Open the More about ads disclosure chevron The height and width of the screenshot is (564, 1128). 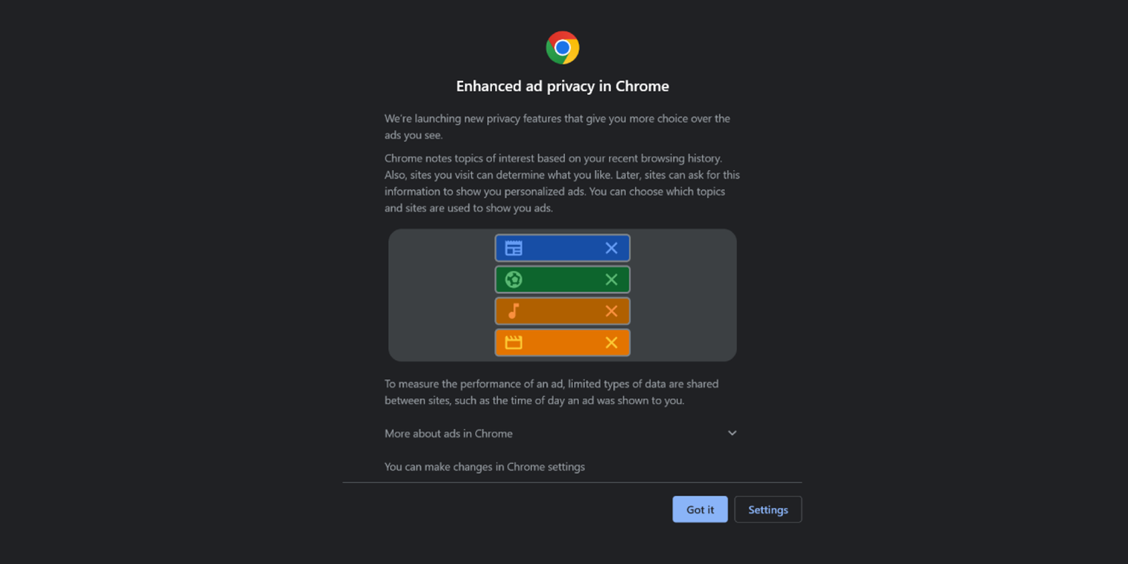(x=732, y=433)
